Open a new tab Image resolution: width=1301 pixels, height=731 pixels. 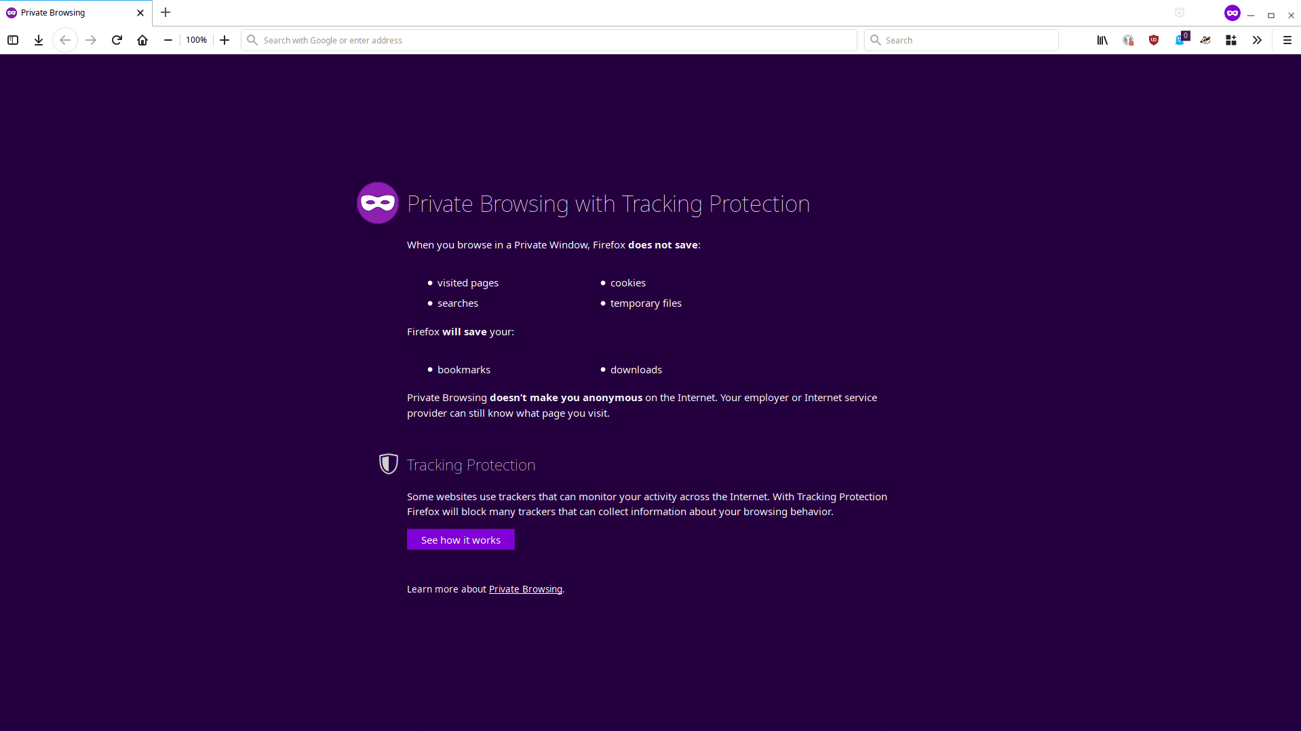coord(166,12)
